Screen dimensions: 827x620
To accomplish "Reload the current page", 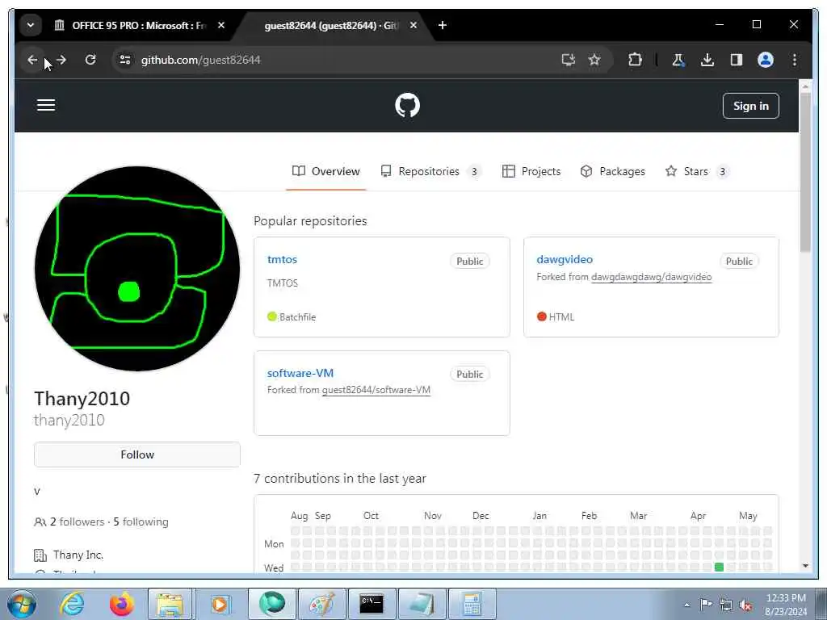I will pyautogui.click(x=90, y=60).
